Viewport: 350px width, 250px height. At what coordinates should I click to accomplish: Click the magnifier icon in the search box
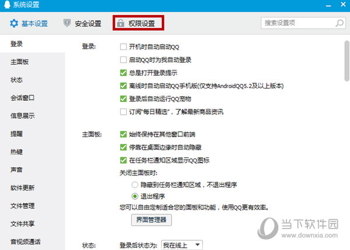point(339,23)
